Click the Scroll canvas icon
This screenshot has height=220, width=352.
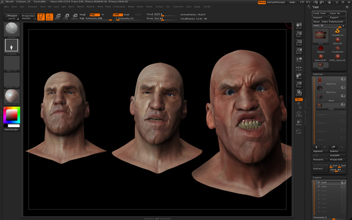click(299, 26)
